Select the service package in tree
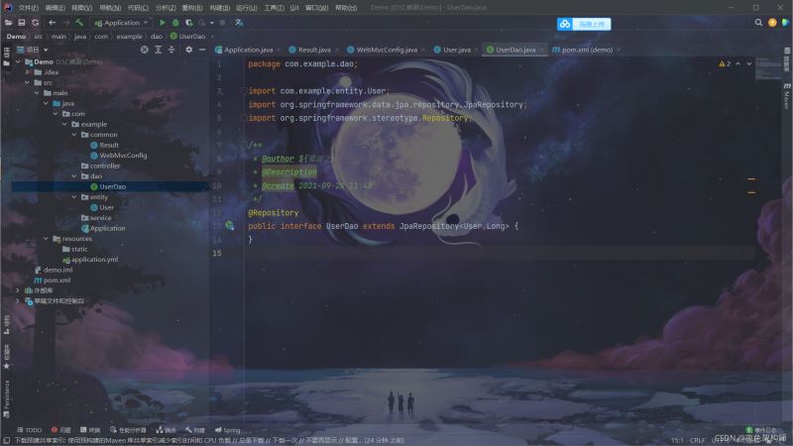This screenshot has height=446, width=793. [100, 217]
